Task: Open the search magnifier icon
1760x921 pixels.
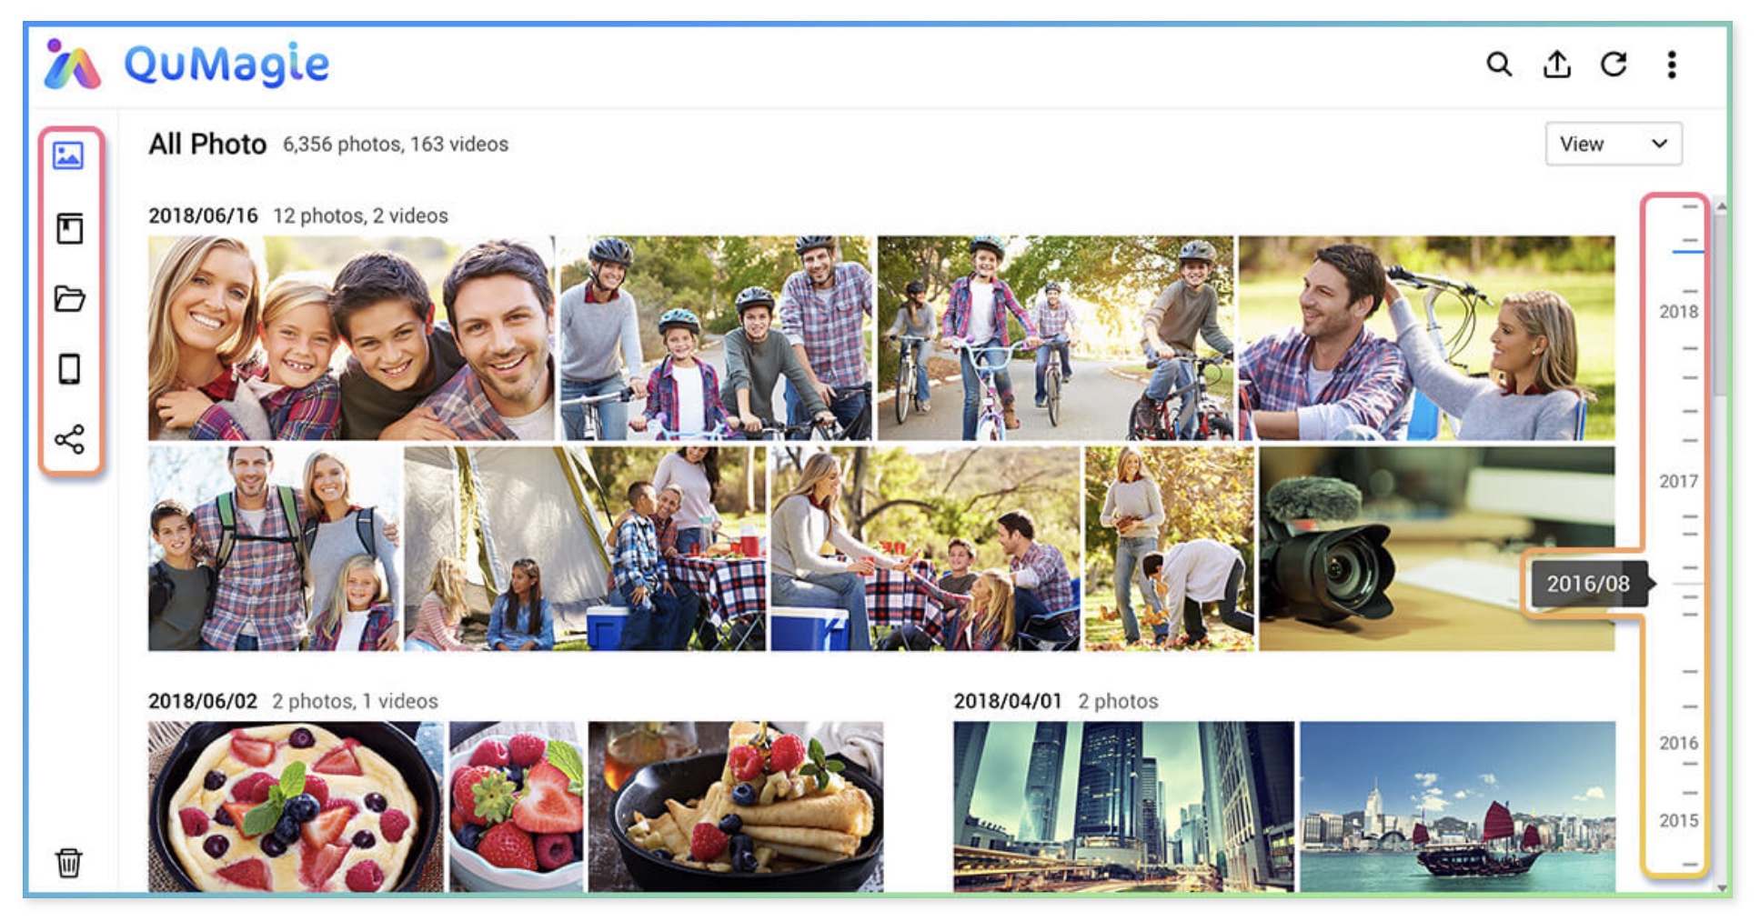Action: coord(1498,65)
